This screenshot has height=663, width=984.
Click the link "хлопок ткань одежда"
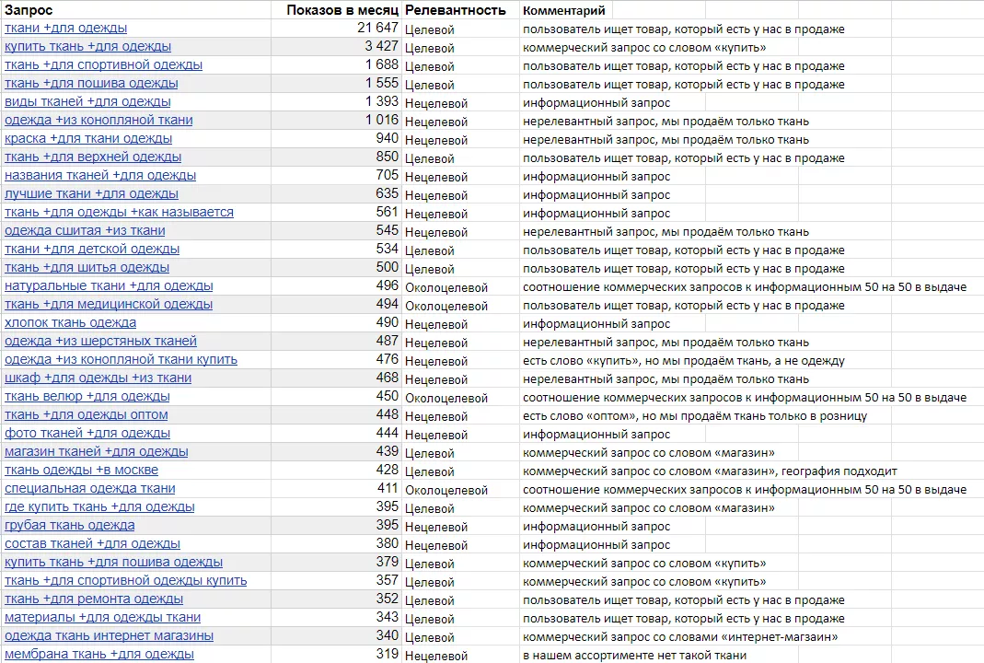70,323
